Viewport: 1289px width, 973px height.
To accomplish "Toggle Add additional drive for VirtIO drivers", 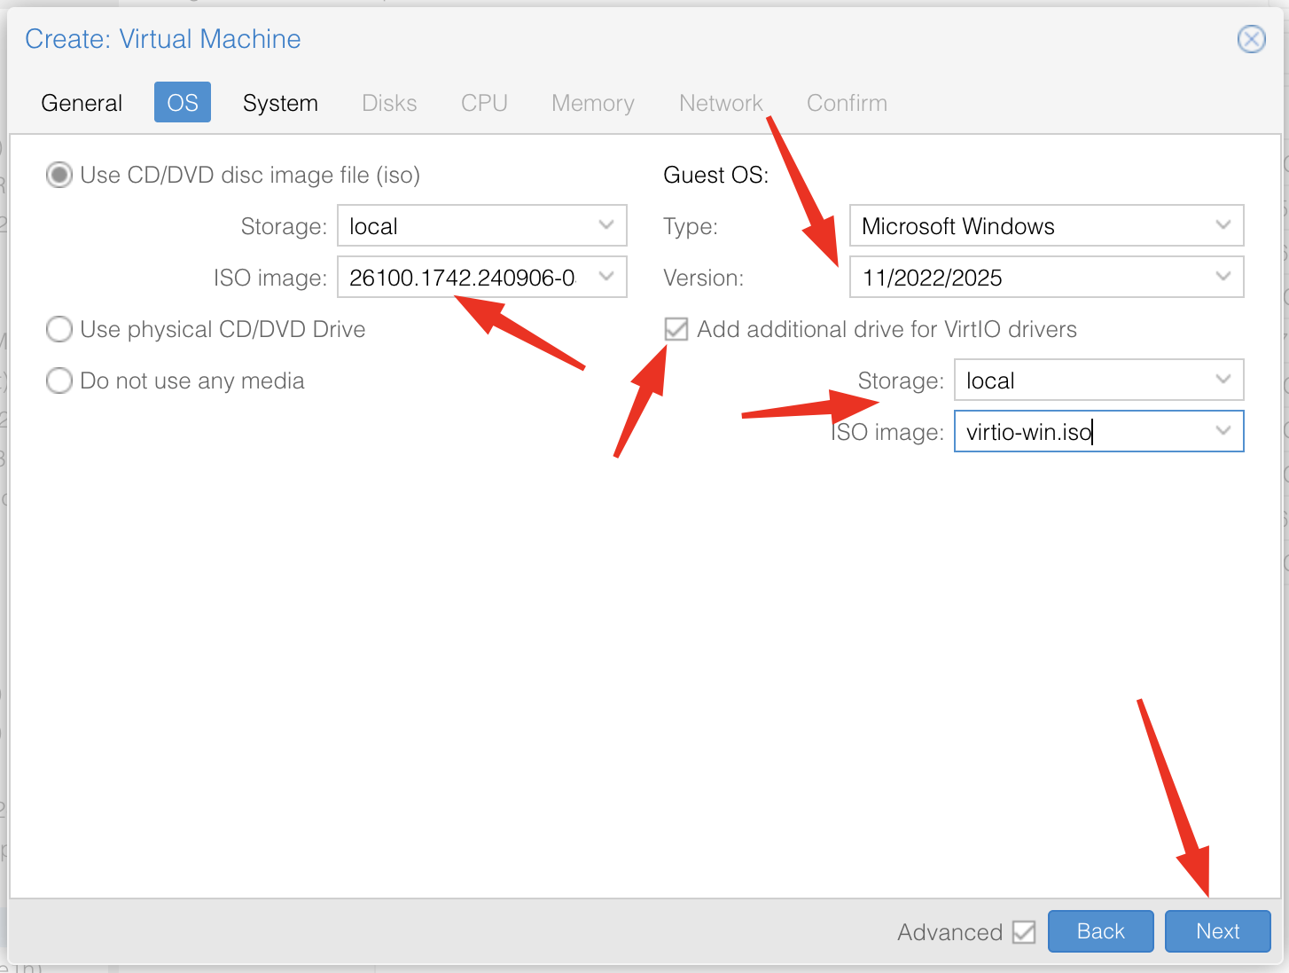I will click(x=676, y=330).
